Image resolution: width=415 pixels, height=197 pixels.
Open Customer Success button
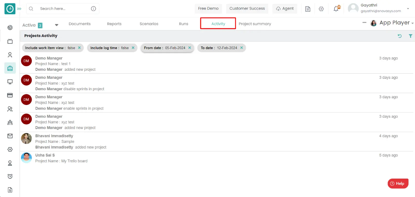click(247, 9)
